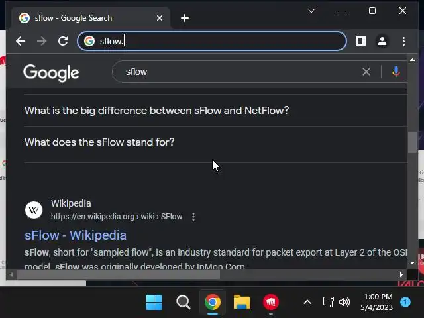Open File Explorer from the taskbar
Screen dimensions: 424x318
coord(242,302)
